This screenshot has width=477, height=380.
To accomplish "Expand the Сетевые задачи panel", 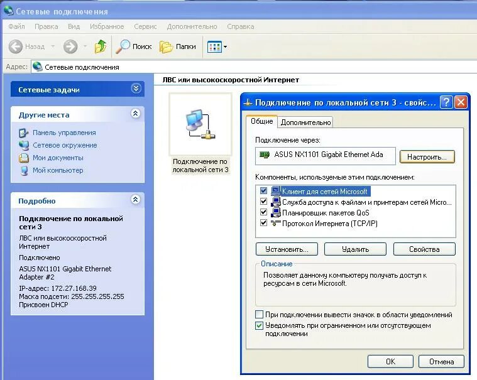I will (136, 89).
